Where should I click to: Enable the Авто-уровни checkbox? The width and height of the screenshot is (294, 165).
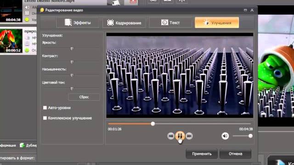coord(45,108)
